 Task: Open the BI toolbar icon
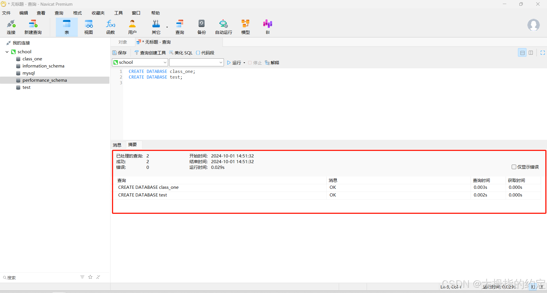[268, 27]
